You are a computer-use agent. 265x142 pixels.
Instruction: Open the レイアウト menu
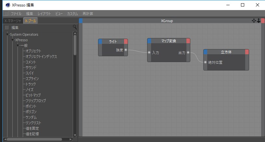pos(44,14)
